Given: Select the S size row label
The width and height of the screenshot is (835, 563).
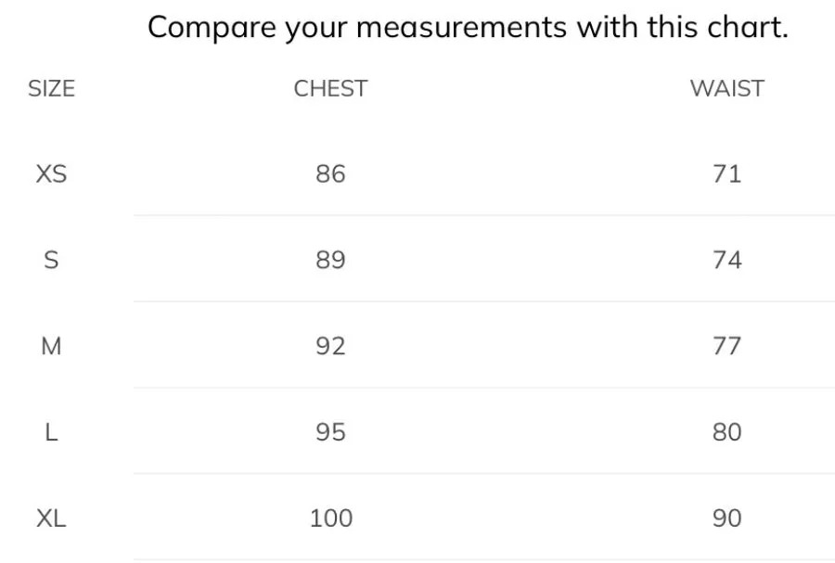Looking at the screenshot, I should (x=51, y=261).
